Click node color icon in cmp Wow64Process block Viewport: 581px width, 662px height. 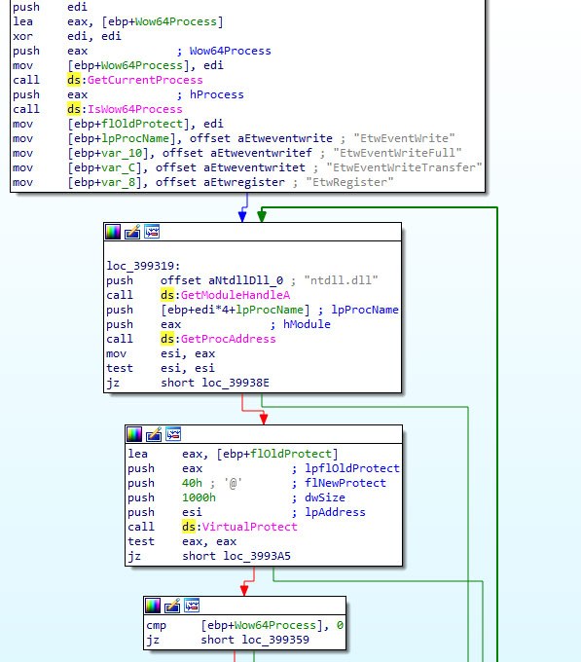tap(153, 606)
